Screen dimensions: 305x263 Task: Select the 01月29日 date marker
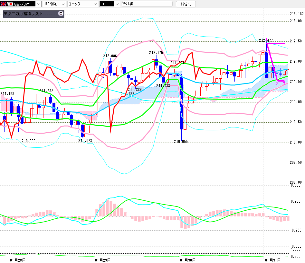(x=103, y=259)
